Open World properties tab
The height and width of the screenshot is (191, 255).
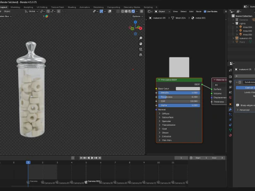pos(230,98)
